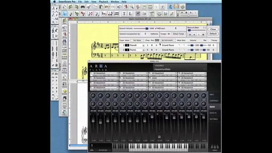Open the File menu

click(x=80, y=2)
